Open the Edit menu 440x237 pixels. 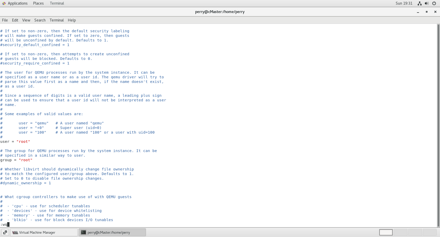click(x=15, y=20)
